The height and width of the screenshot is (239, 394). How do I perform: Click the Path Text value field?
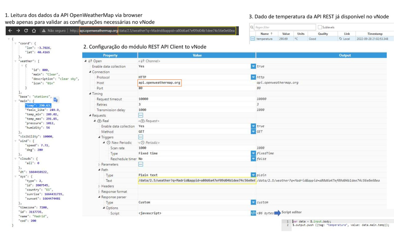(x=197, y=181)
